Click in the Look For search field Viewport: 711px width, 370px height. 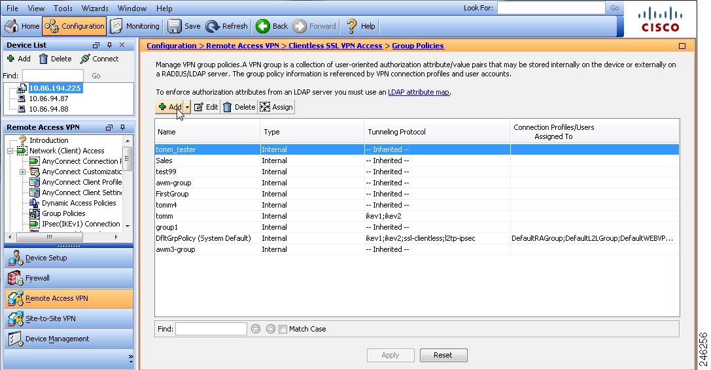551,8
